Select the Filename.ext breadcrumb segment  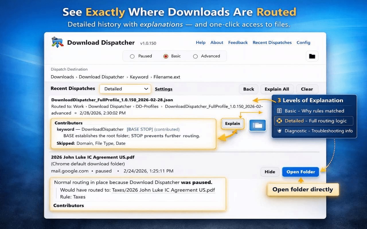pos(167,77)
